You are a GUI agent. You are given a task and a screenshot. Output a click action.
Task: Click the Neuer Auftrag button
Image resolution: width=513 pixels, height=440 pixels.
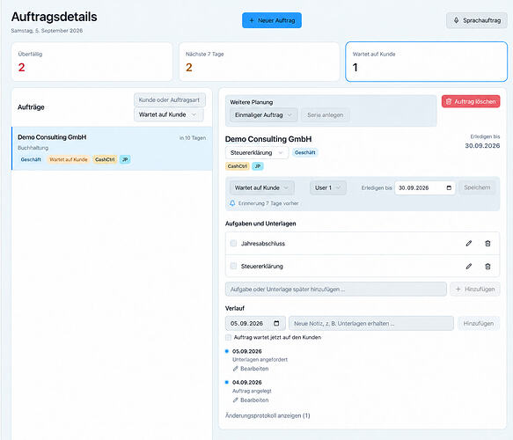[272, 20]
